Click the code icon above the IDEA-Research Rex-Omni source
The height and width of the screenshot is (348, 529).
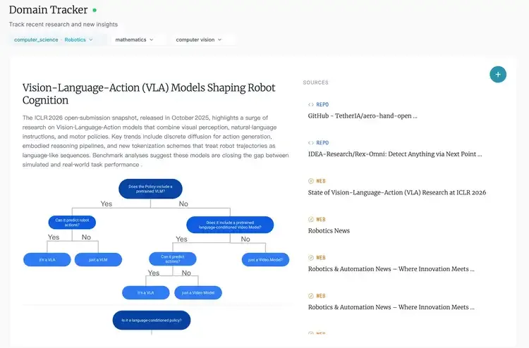[311, 142]
